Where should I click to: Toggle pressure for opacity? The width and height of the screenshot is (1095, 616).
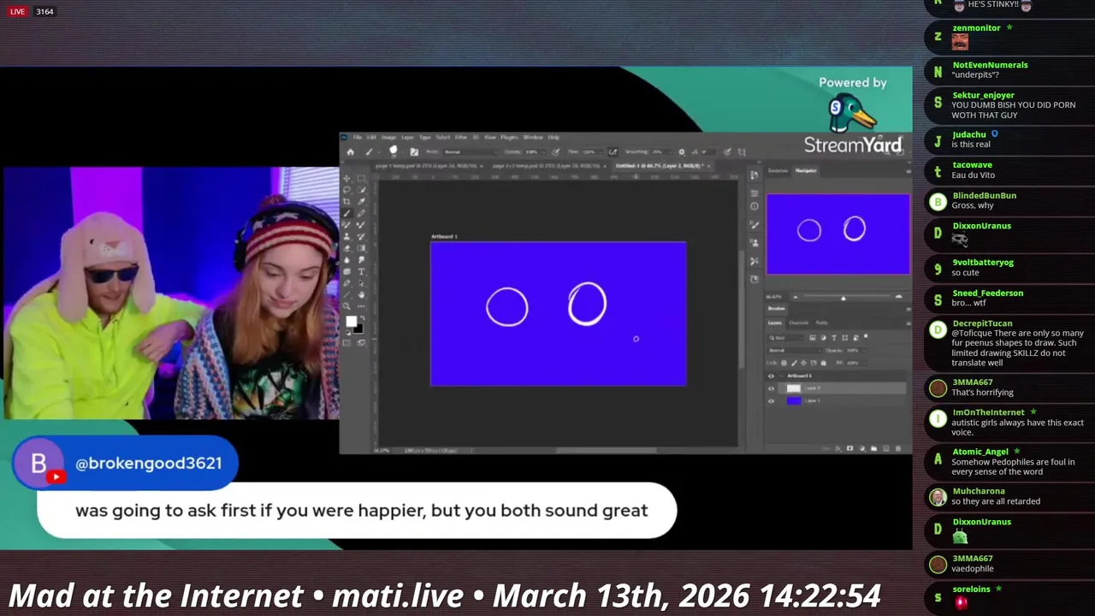(556, 151)
